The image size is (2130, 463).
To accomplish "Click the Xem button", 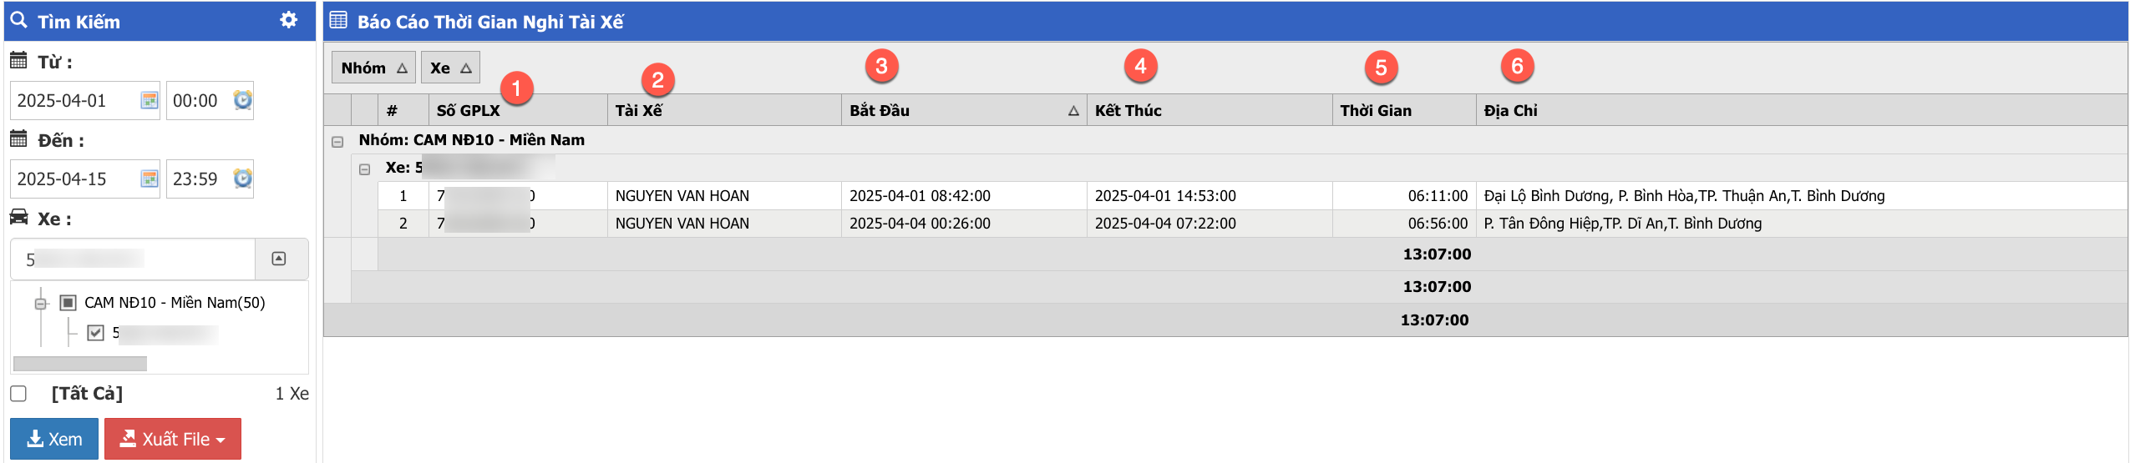I will [54, 439].
